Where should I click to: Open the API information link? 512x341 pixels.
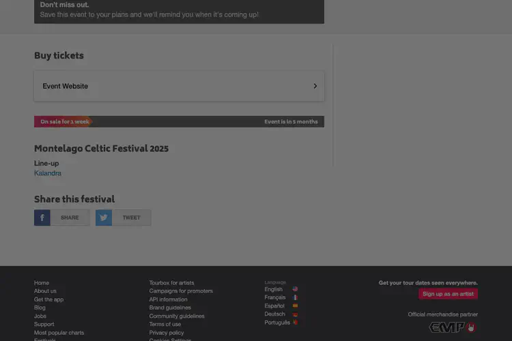168,299
